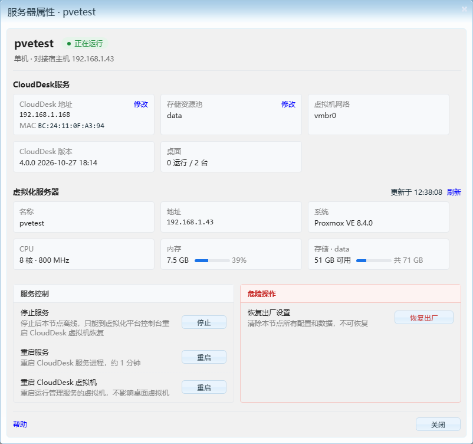The height and width of the screenshot is (444, 473).
Task: Click the version text 4.0.0 2026-10-27 18:14
Action: (58, 163)
